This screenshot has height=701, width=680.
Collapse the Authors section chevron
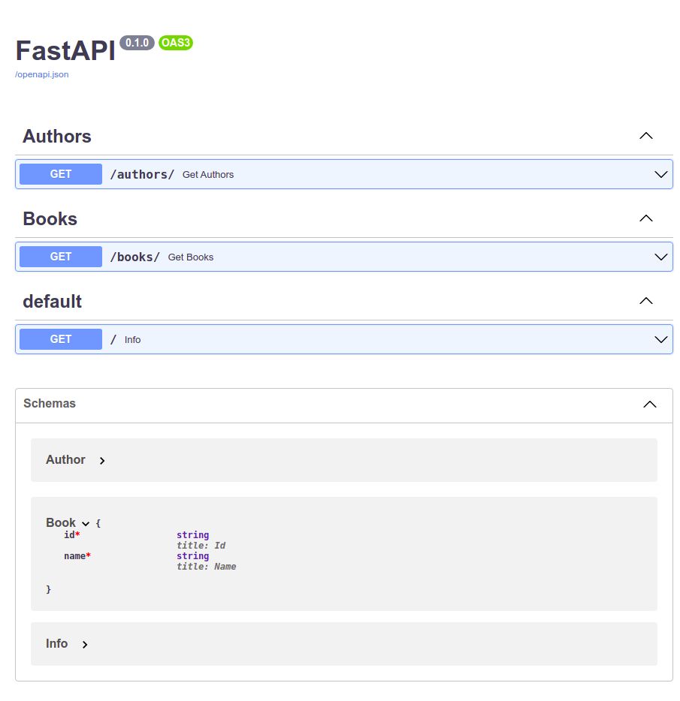point(645,136)
